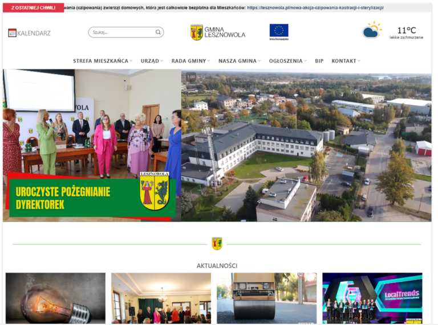Viewport: 438px width, 325px height.
Task: Click the Lesznowola crest on the green banner
Action: coord(154,191)
